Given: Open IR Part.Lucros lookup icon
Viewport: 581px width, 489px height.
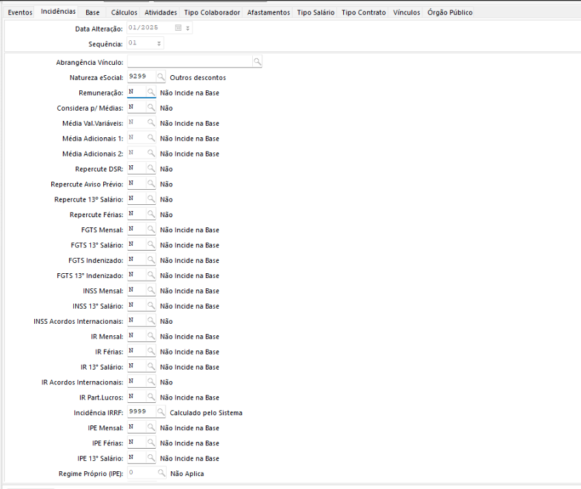Looking at the screenshot, I should point(151,396).
